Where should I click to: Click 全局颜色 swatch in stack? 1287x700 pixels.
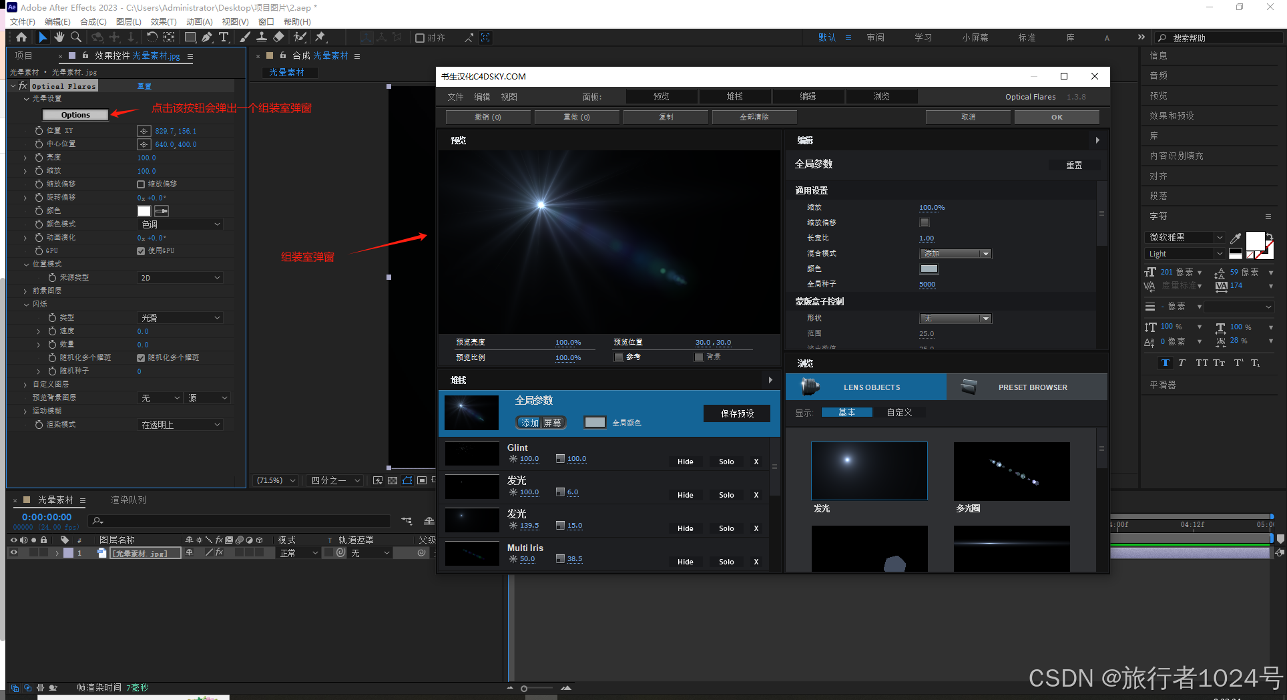click(595, 422)
